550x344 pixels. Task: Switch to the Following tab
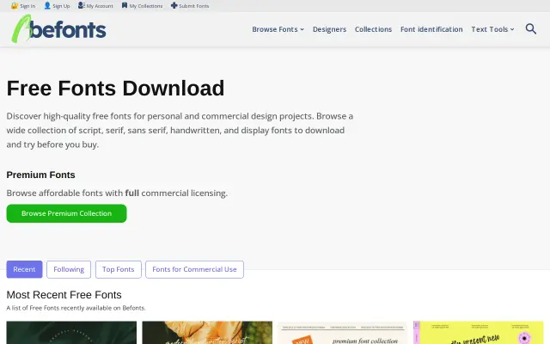tap(69, 269)
